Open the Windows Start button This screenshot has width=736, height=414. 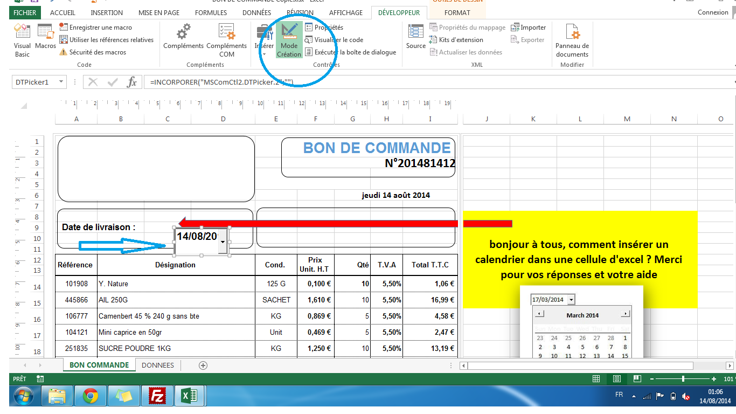coord(23,397)
